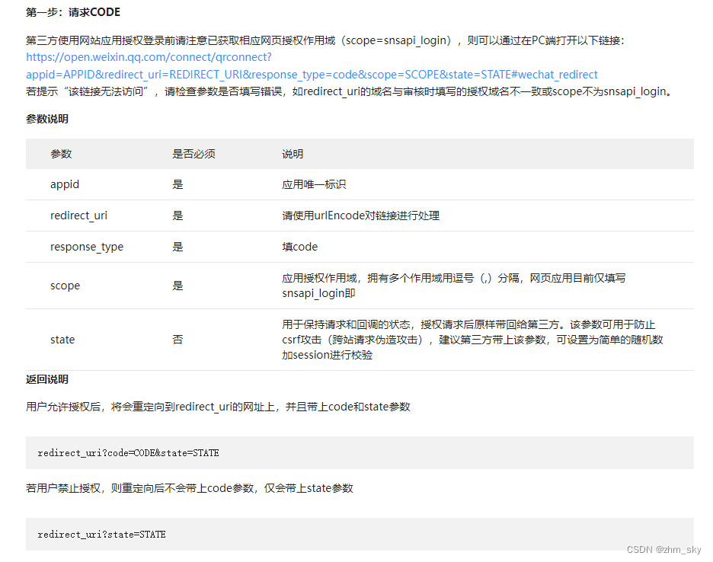
Task: Select the '说明' column header
Action: click(x=293, y=154)
